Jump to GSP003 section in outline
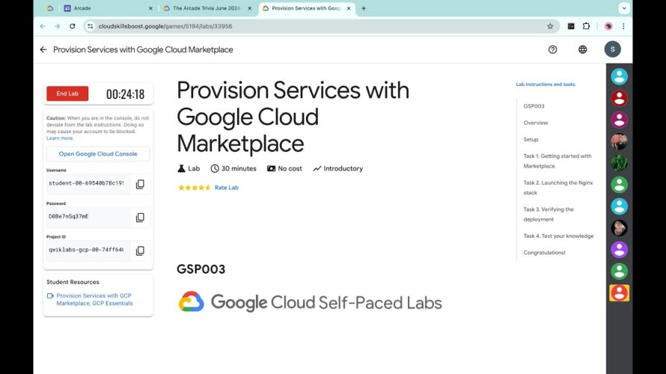This screenshot has width=666, height=374. click(534, 106)
